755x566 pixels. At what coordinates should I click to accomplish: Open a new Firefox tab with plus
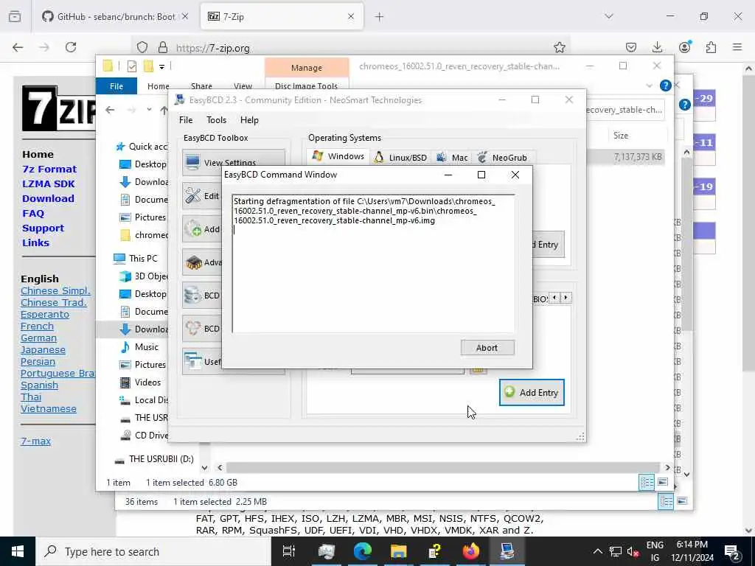(380, 17)
